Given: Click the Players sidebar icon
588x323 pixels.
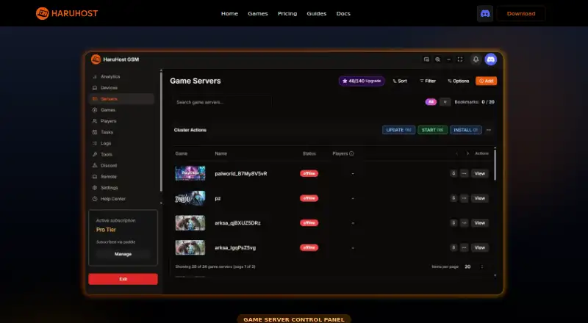Looking at the screenshot, I should pyautogui.click(x=95, y=121).
